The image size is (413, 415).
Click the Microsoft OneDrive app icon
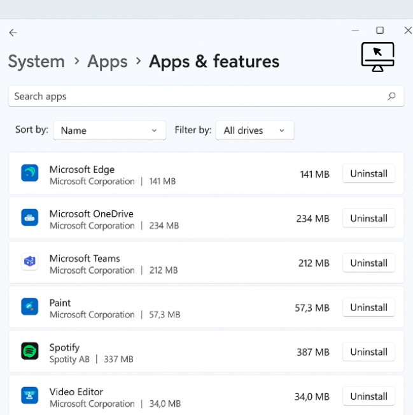tap(30, 217)
